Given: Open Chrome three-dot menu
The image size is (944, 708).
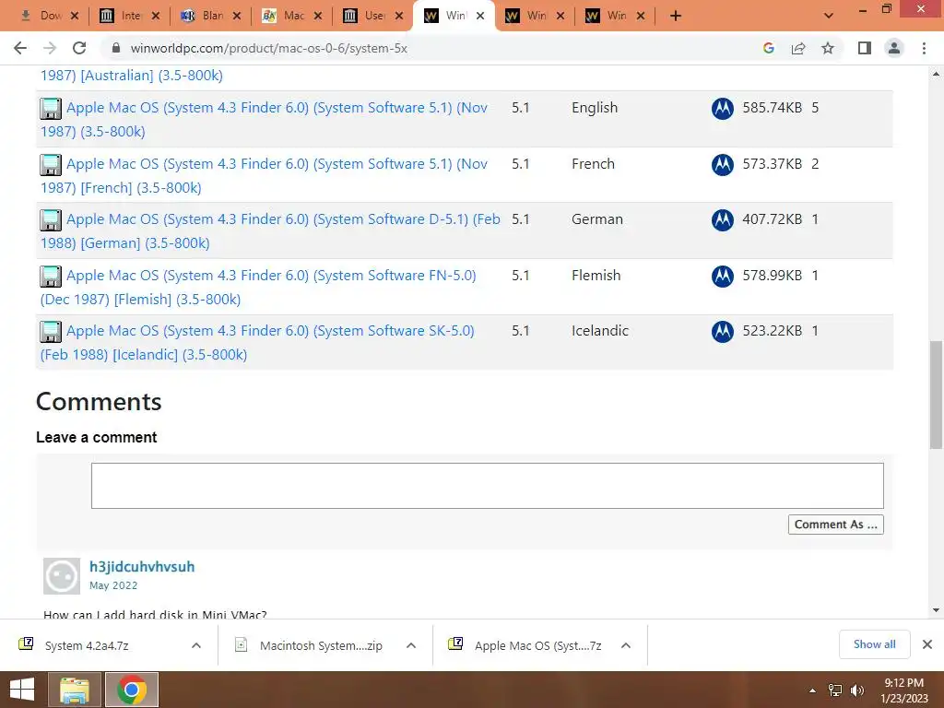Looking at the screenshot, I should click(x=924, y=48).
